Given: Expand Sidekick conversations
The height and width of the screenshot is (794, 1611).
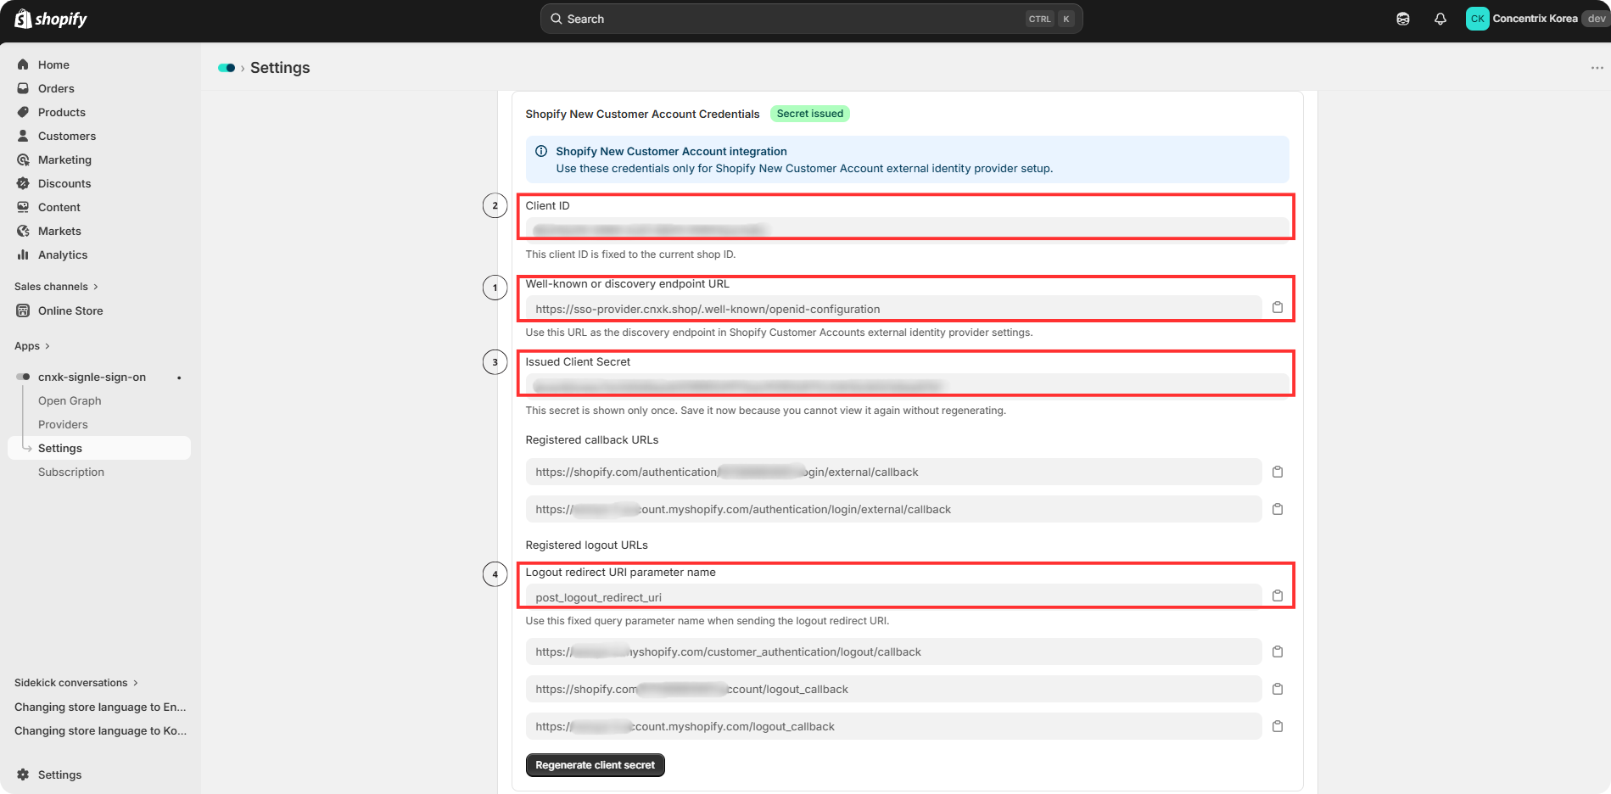Looking at the screenshot, I should [x=76, y=683].
